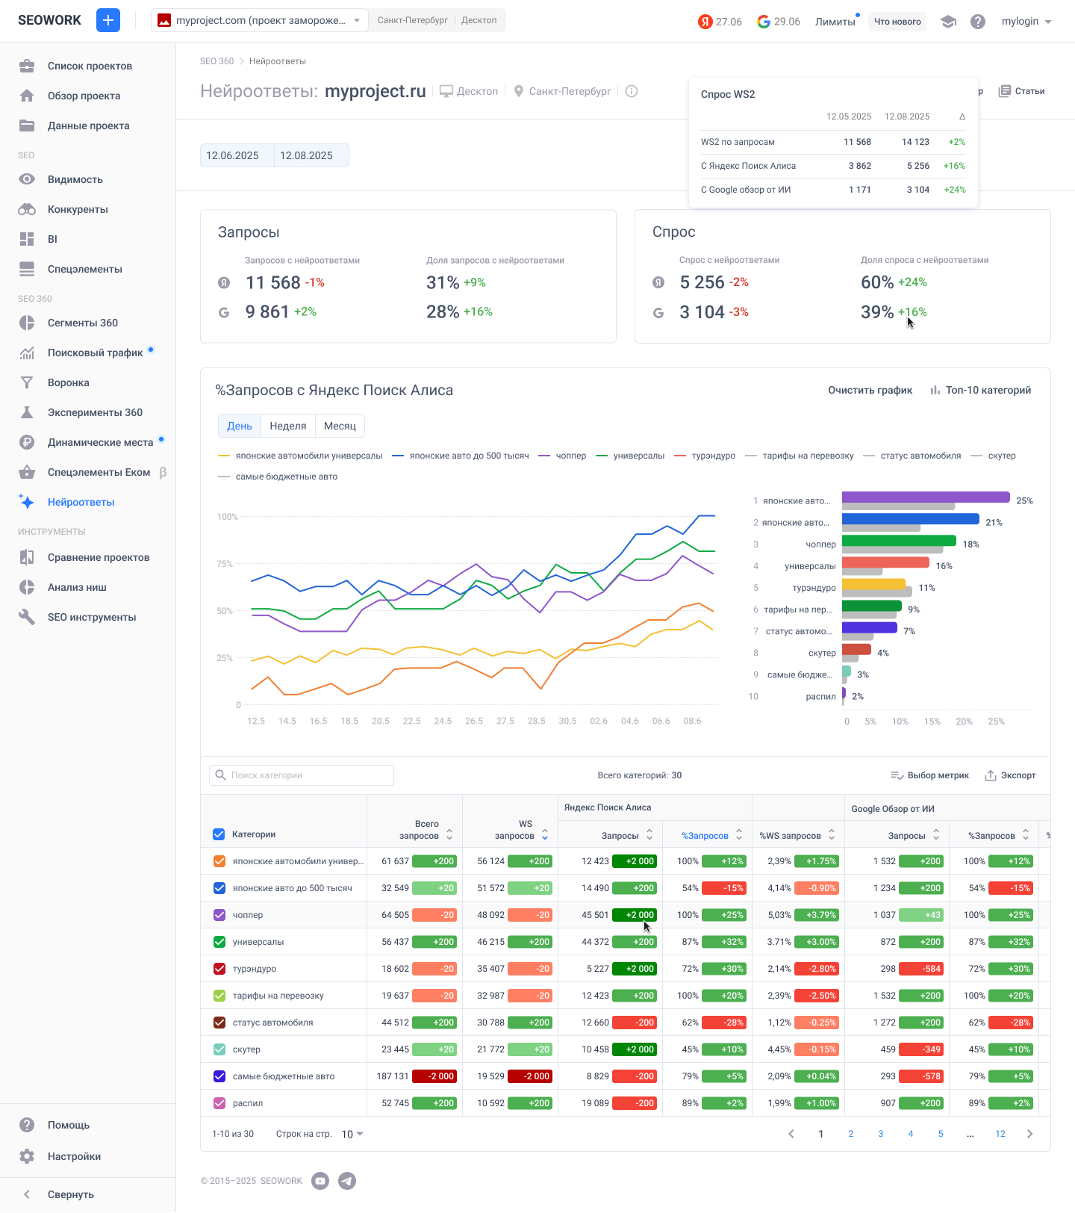This screenshot has height=1213, width=1075.
Task: Open the YouTube icon in the footer
Action: (320, 1181)
